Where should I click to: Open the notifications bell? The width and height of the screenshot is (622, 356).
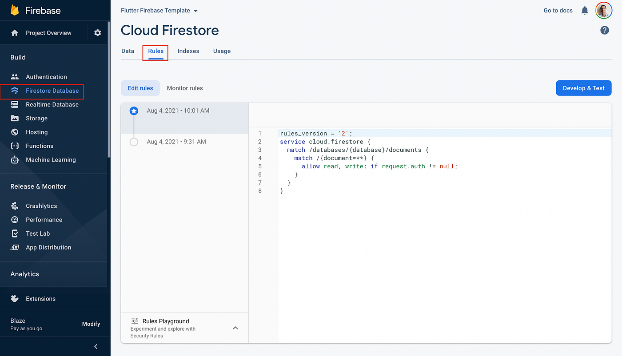585,10
